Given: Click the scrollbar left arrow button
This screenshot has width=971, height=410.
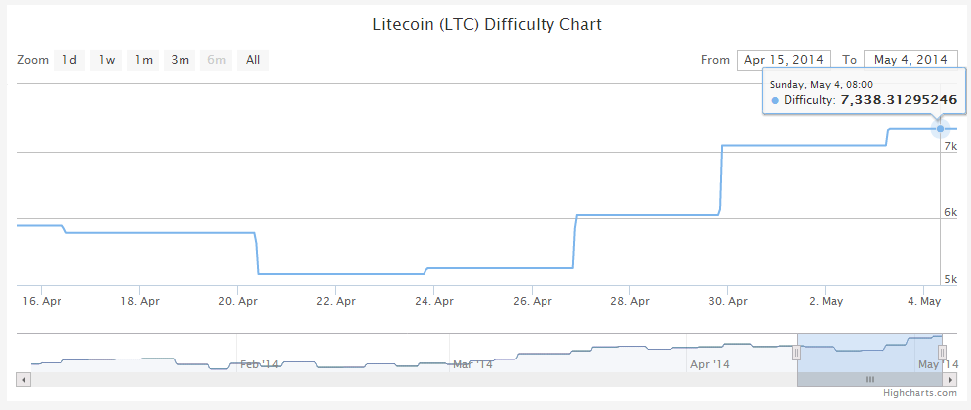Looking at the screenshot, I should coord(24,379).
